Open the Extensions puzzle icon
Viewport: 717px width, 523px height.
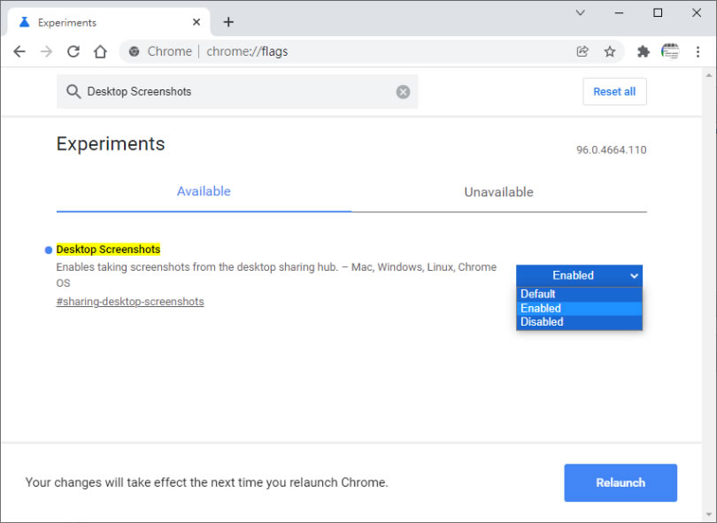point(643,51)
